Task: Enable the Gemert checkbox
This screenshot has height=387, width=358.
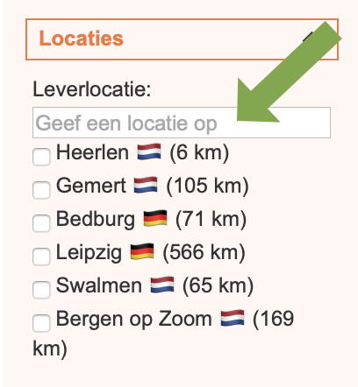Action: [x=41, y=190]
